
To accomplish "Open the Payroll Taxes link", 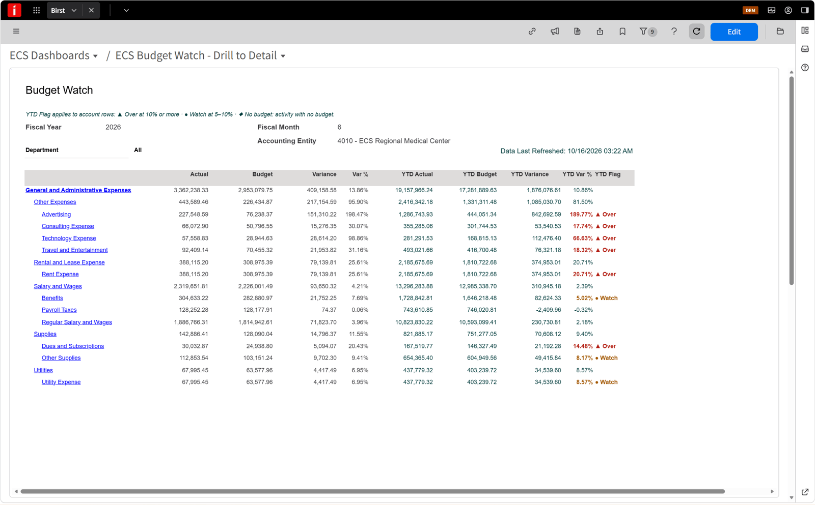I will [59, 310].
